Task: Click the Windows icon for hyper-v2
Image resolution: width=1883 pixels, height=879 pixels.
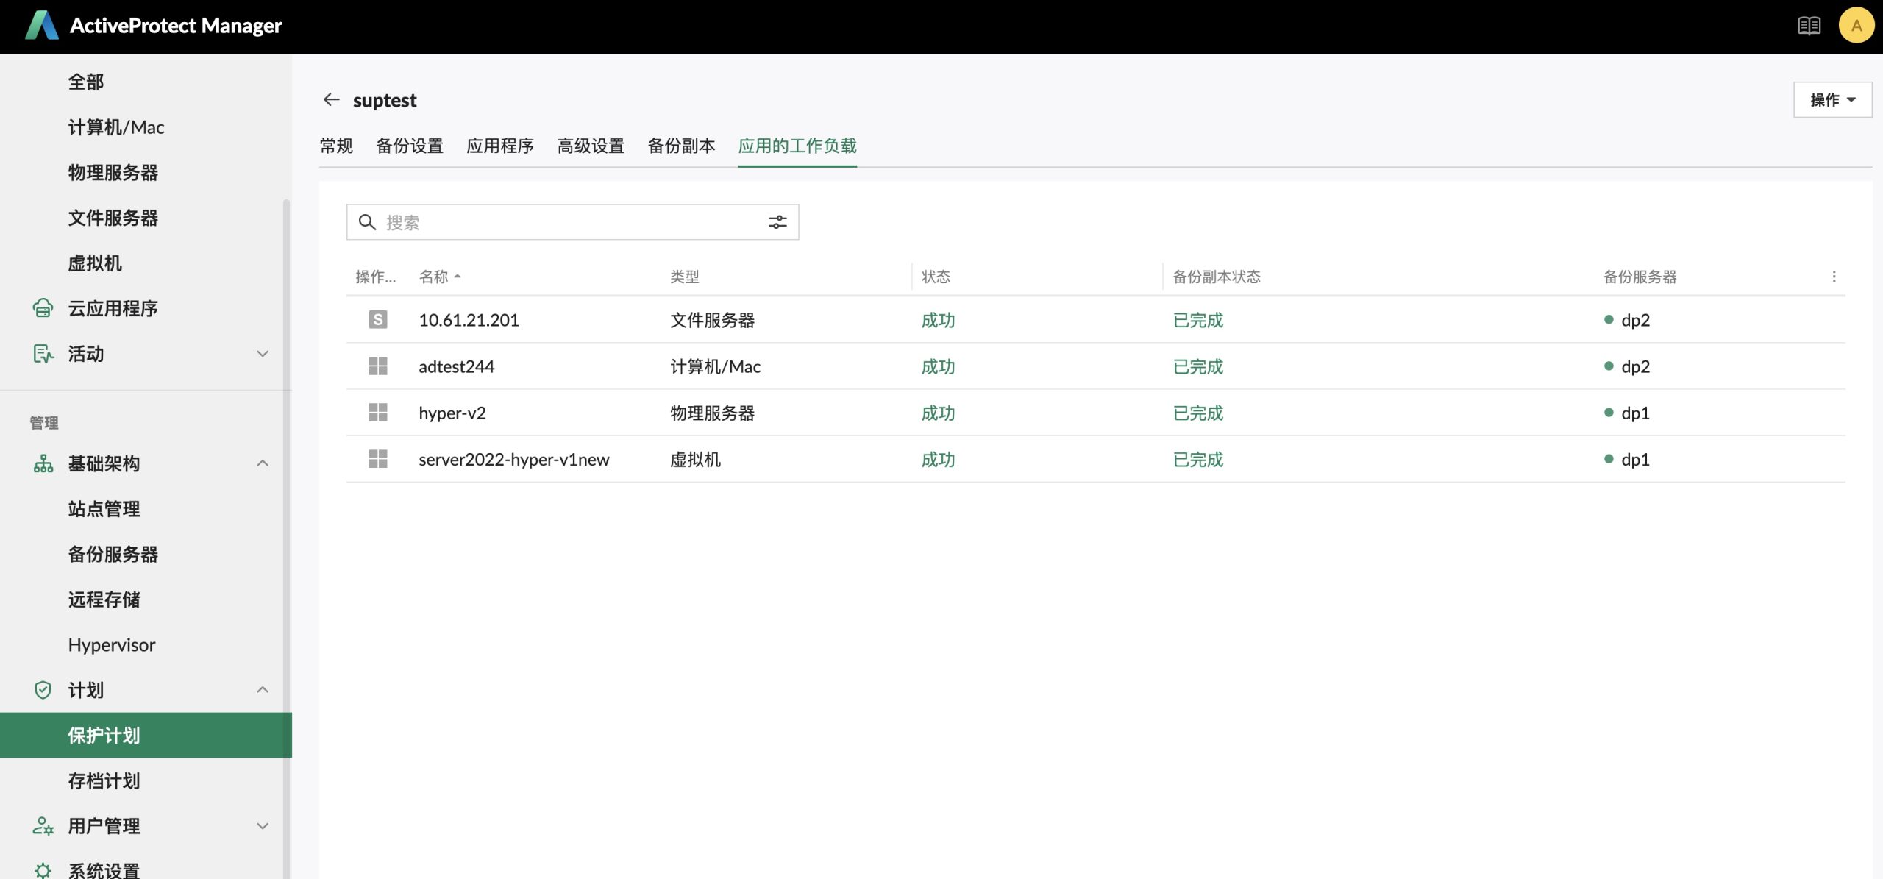Action: click(378, 412)
